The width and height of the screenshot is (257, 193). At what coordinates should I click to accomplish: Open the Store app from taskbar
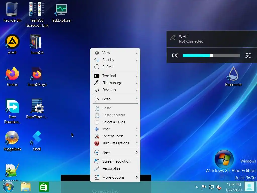pyautogui.click(x=44, y=187)
